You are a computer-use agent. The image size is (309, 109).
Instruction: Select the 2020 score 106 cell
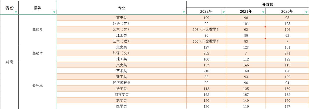click(287, 30)
